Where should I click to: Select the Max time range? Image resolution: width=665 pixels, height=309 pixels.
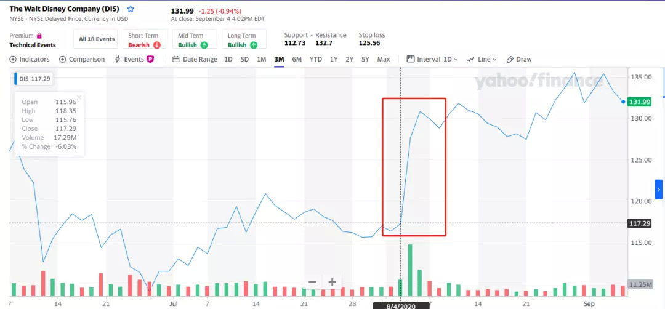pos(384,60)
